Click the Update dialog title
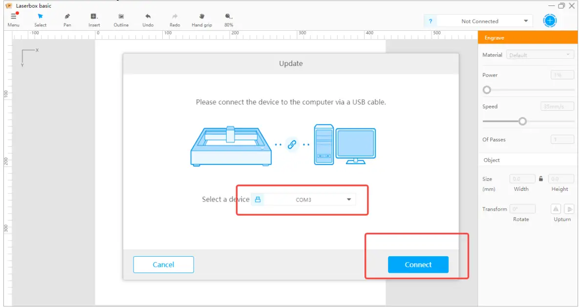This screenshot has height=308, width=582. (x=291, y=63)
